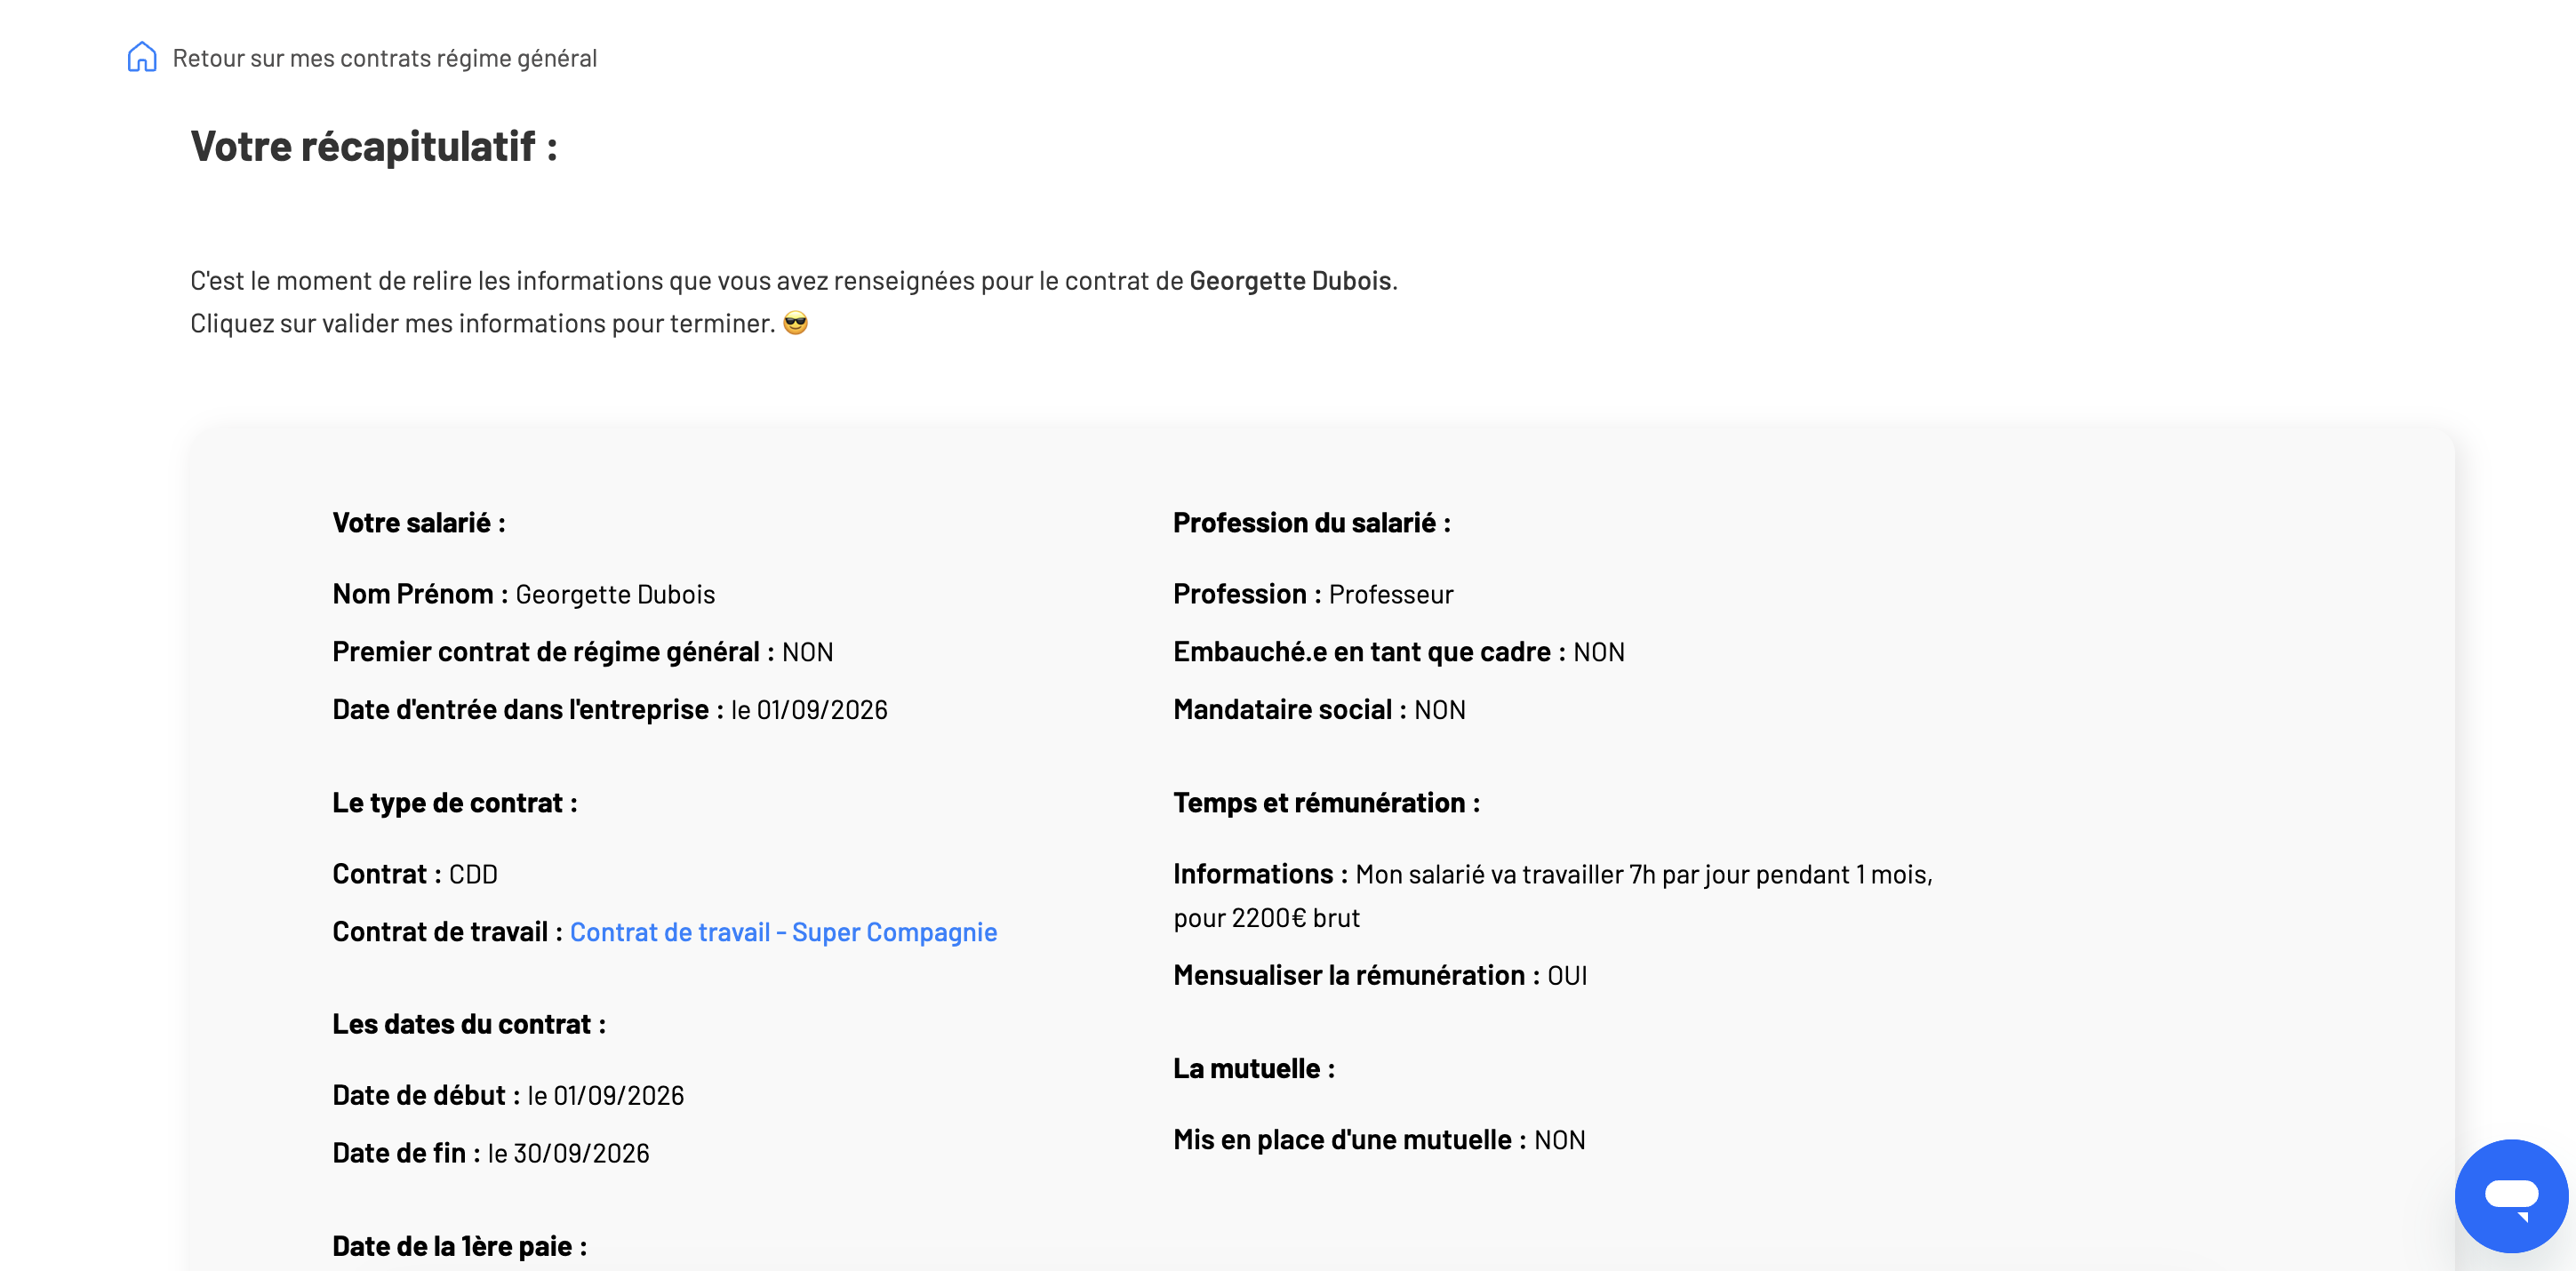Viewport: 2576px width, 1271px height.
Task: Click the 'Mandataire social : NON' line
Action: pos(1319,710)
